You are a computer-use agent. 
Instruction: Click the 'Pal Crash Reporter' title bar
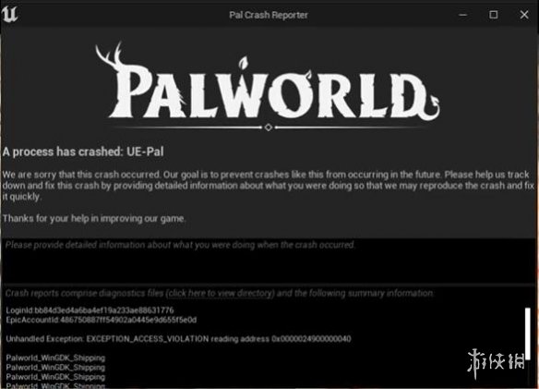(269, 15)
